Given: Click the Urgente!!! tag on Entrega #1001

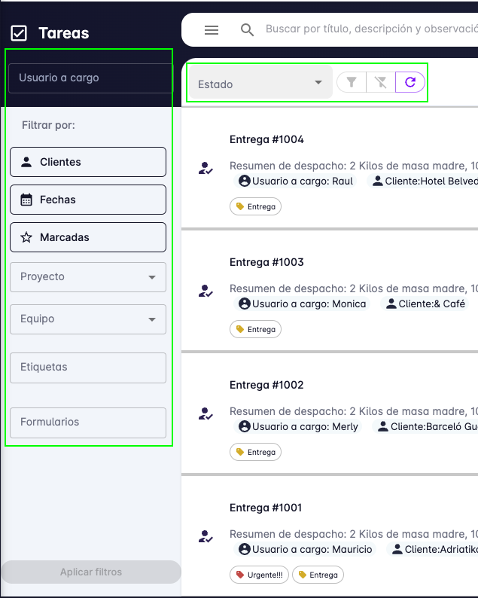Looking at the screenshot, I should point(259,575).
